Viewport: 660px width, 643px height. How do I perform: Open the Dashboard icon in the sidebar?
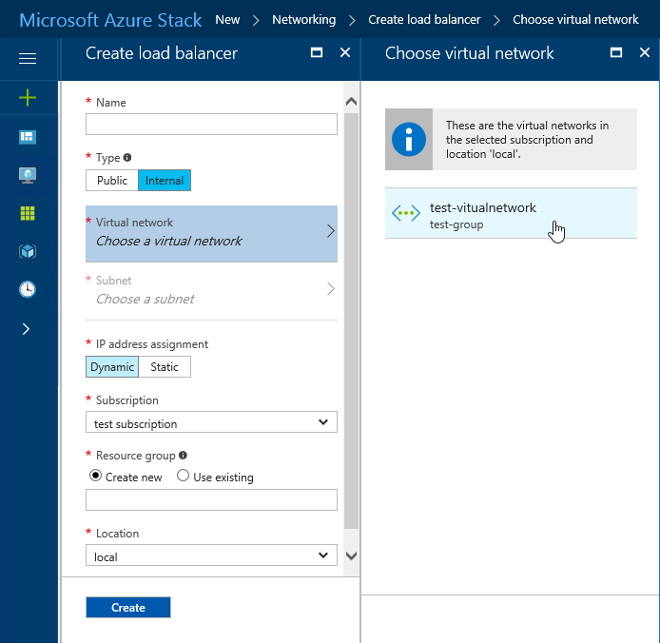tap(28, 137)
